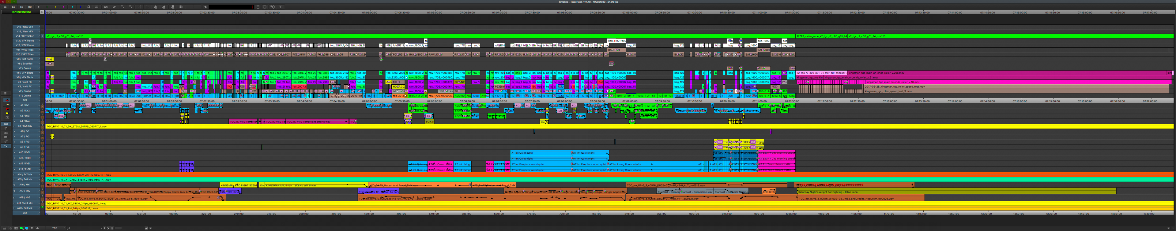Image resolution: width=1176 pixels, height=231 pixels.
Task: Click the zoom out magnifier icon
Action: [x=123, y=7]
